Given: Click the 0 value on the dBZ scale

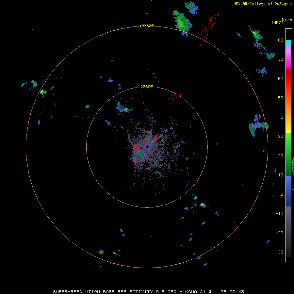Looking at the screenshot, I should pos(282,194).
